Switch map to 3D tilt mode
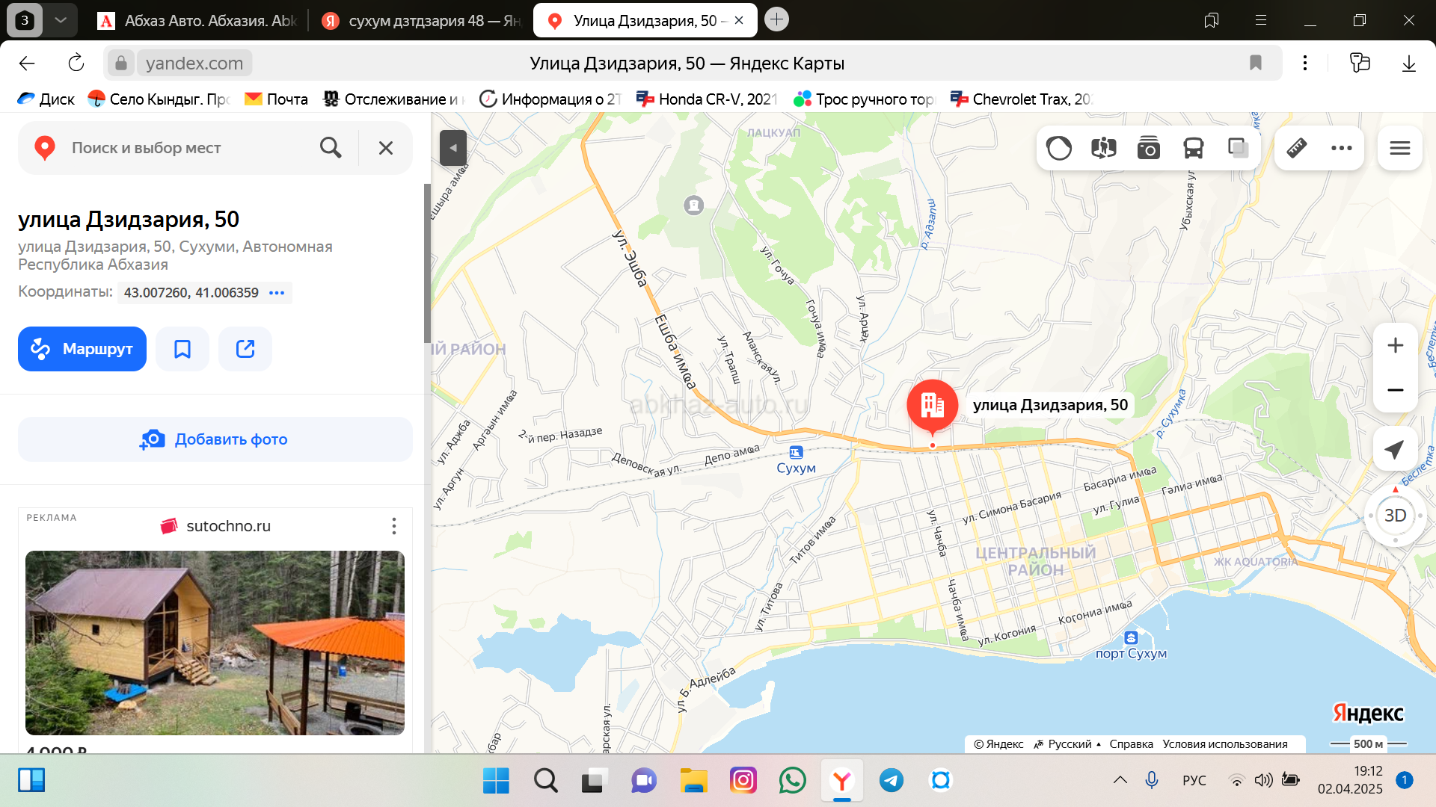The height and width of the screenshot is (807, 1436). (x=1395, y=516)
